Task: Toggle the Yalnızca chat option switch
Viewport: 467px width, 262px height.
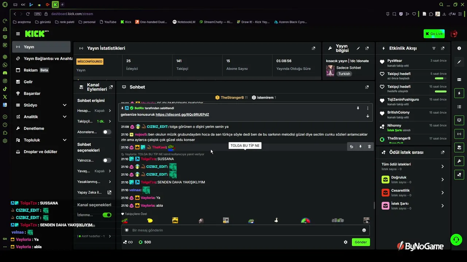Action: click(x=107, y=160)
